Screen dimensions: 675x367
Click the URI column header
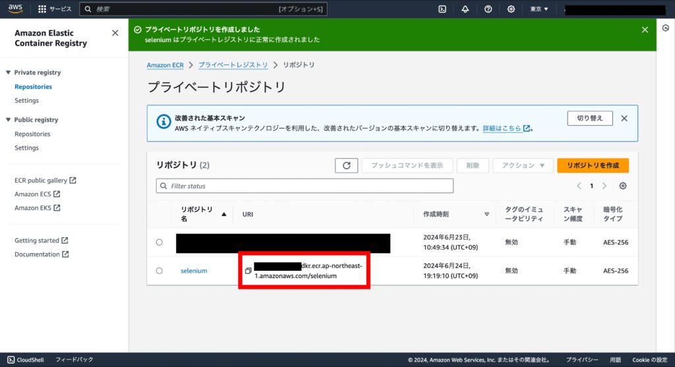pos(248,214)
